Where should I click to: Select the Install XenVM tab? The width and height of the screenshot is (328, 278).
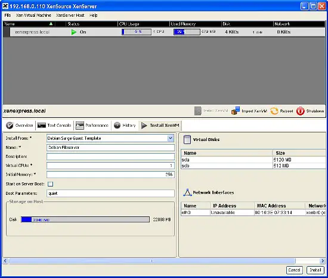(x=160, y=126)
